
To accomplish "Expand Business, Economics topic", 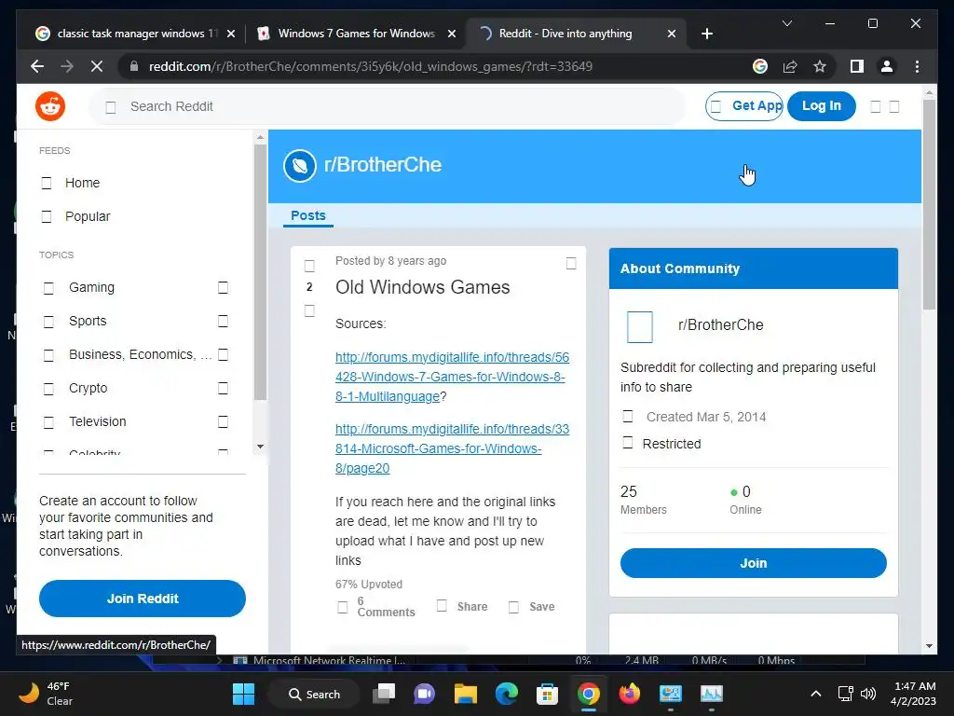I will click(x=223, y=354).
